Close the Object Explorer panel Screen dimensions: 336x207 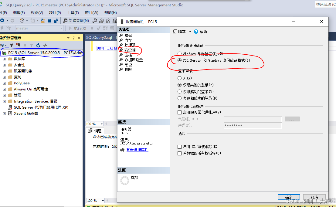click(x=79, y=38)
